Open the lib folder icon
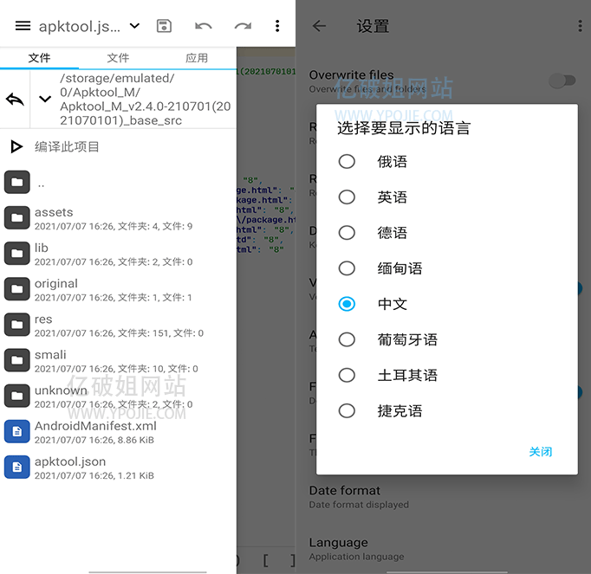This screenshot has height=574, width=591. (17, 254)
